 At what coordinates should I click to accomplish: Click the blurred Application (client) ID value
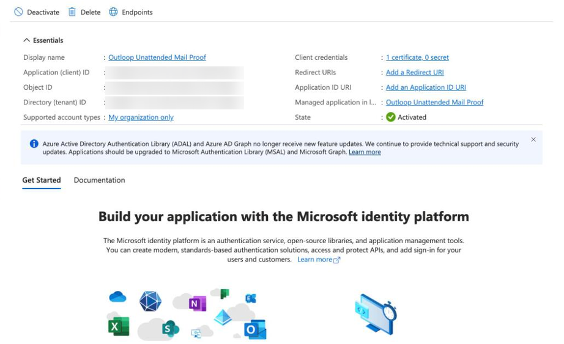[175, 73]
